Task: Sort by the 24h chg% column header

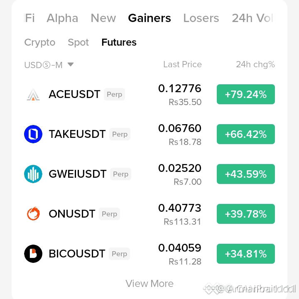Action: pos(255,64)
